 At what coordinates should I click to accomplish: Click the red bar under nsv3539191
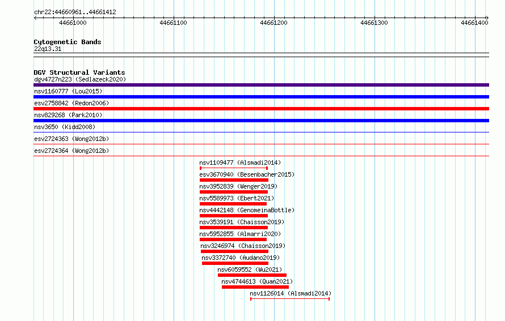tap(234, 228)
